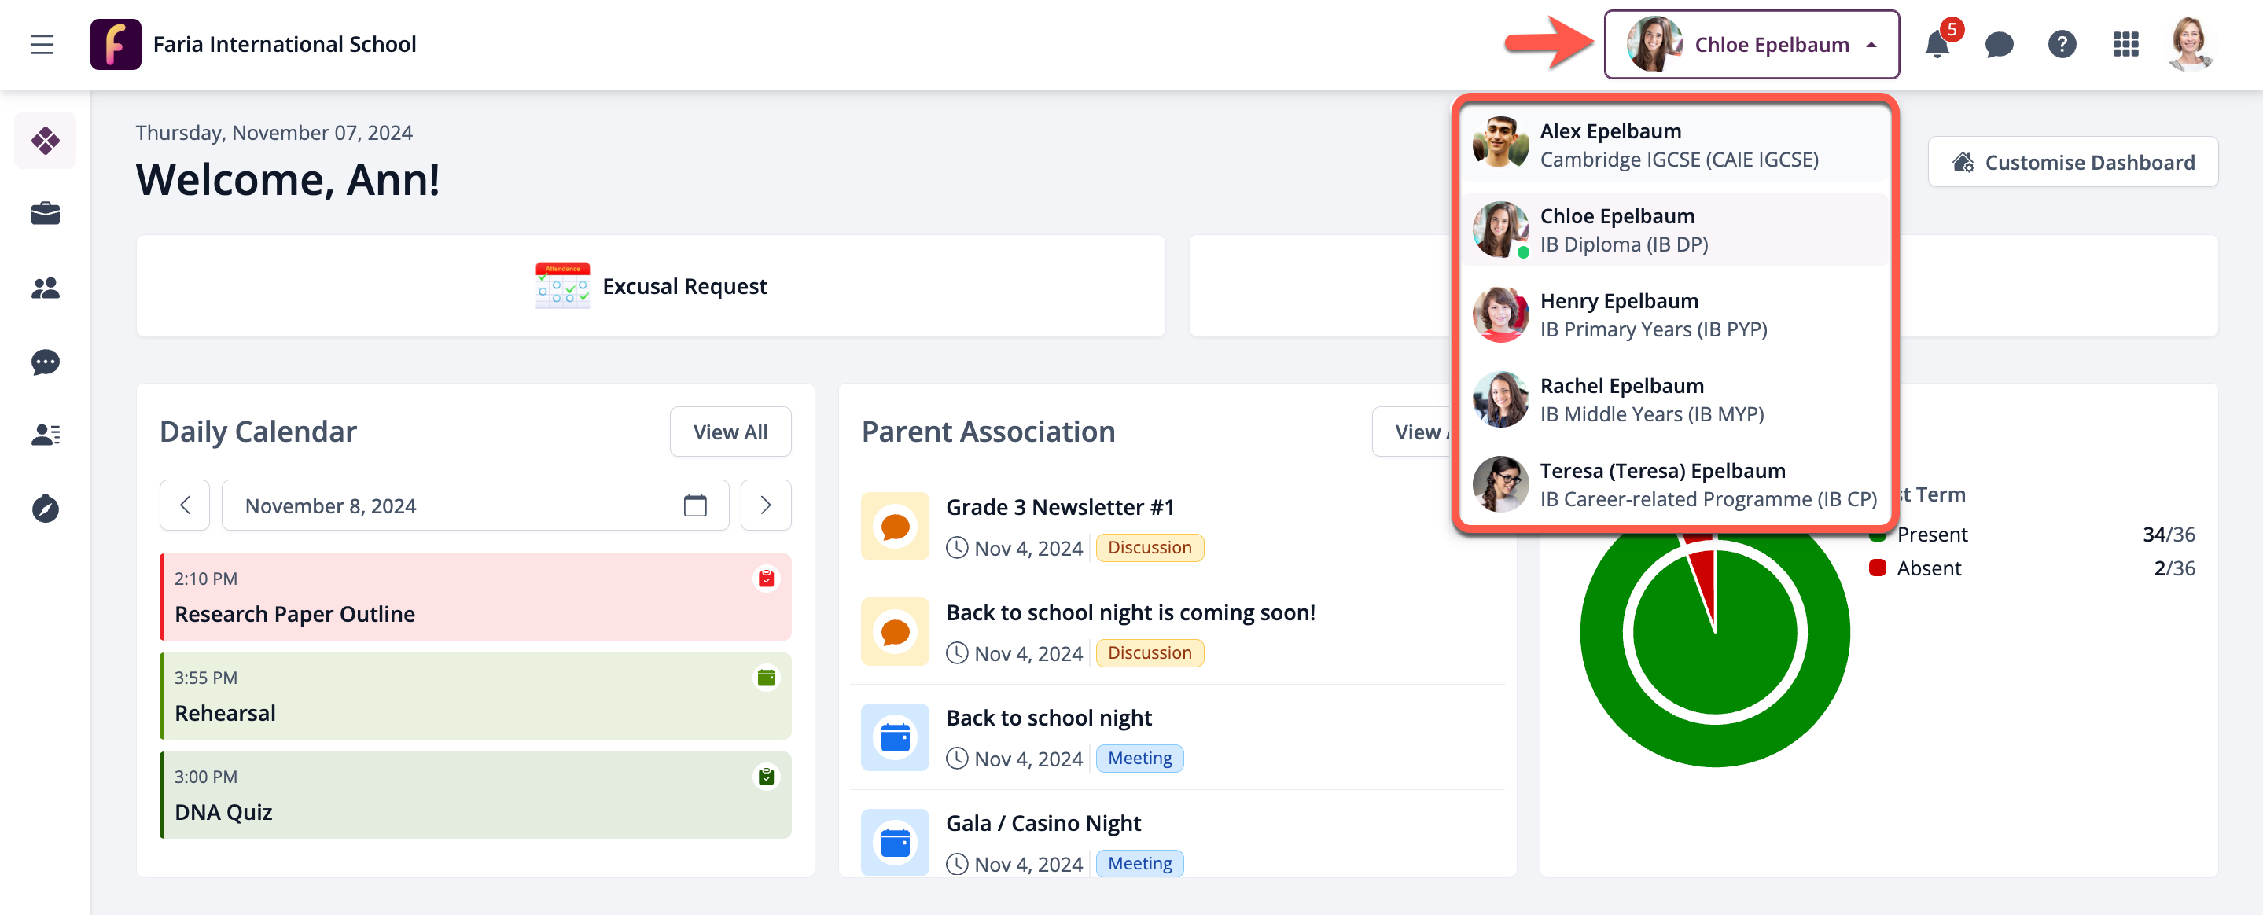Image resolution: width=2263 pixels, height=915 pixels.
Task: Open the dashboard diamond icon in sidebar
Action: click(46, 141)
